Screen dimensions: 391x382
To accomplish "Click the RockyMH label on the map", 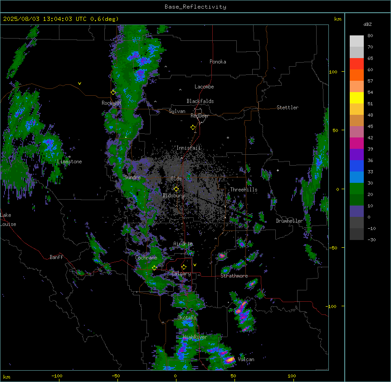I will pyautogui.click(x=111, y=103).
